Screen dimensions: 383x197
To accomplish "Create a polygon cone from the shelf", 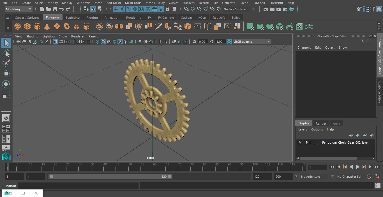I will point(47,27).
